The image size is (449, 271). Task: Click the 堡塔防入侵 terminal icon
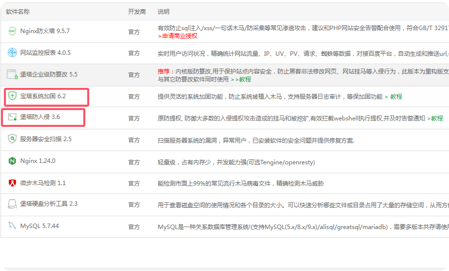coord(12,117)
